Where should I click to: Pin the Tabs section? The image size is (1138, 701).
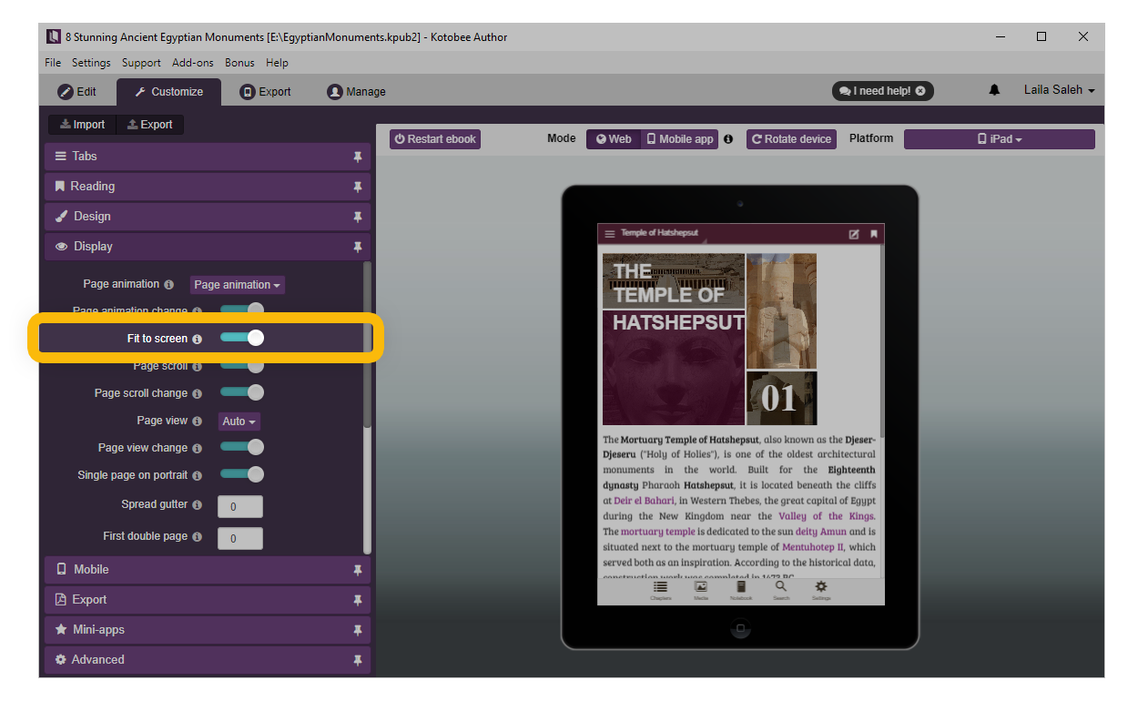coord(358,157)
